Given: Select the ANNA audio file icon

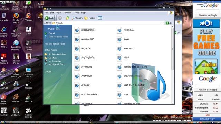Looking at the screenshot, I should [119, 58].
